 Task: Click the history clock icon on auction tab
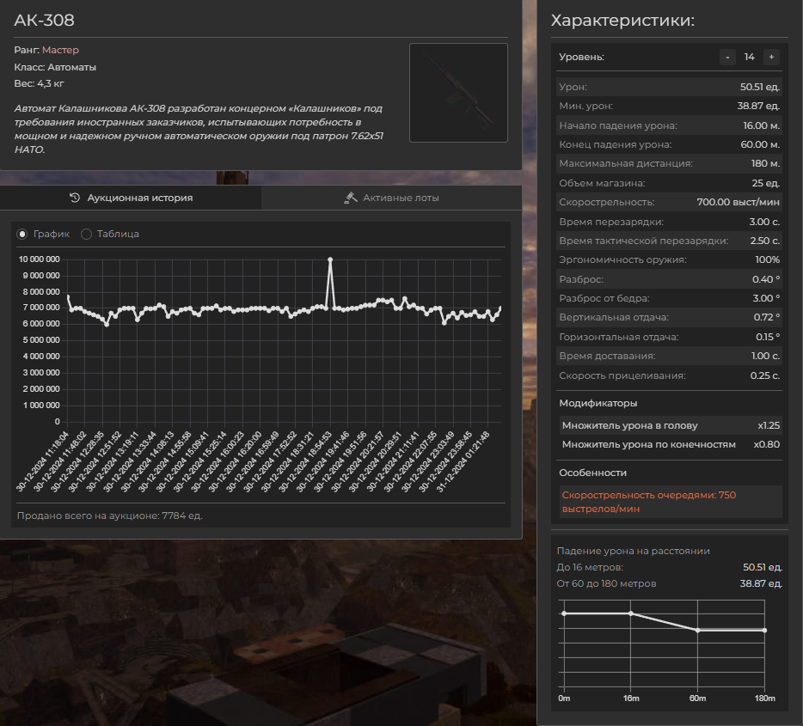coord(75,198)
